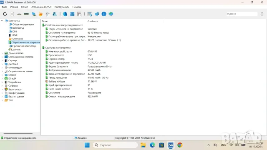Click the Търсене search field in toolbar
Viewport: 267px width, 150px height.
(x=242, y=14)
